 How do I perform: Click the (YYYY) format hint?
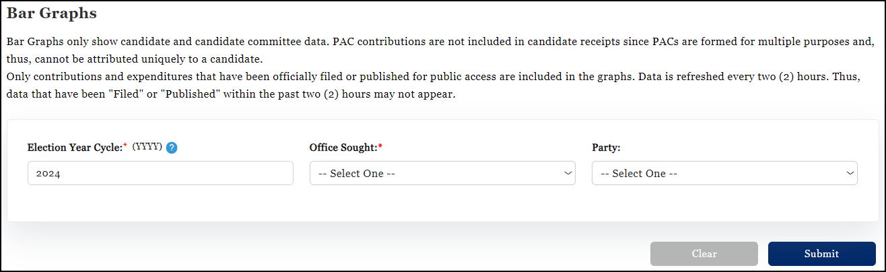(147, 147)
